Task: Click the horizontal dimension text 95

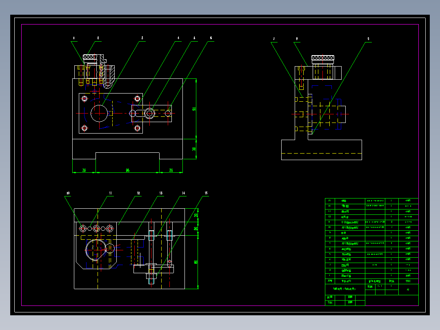Action: coord(127,170)
